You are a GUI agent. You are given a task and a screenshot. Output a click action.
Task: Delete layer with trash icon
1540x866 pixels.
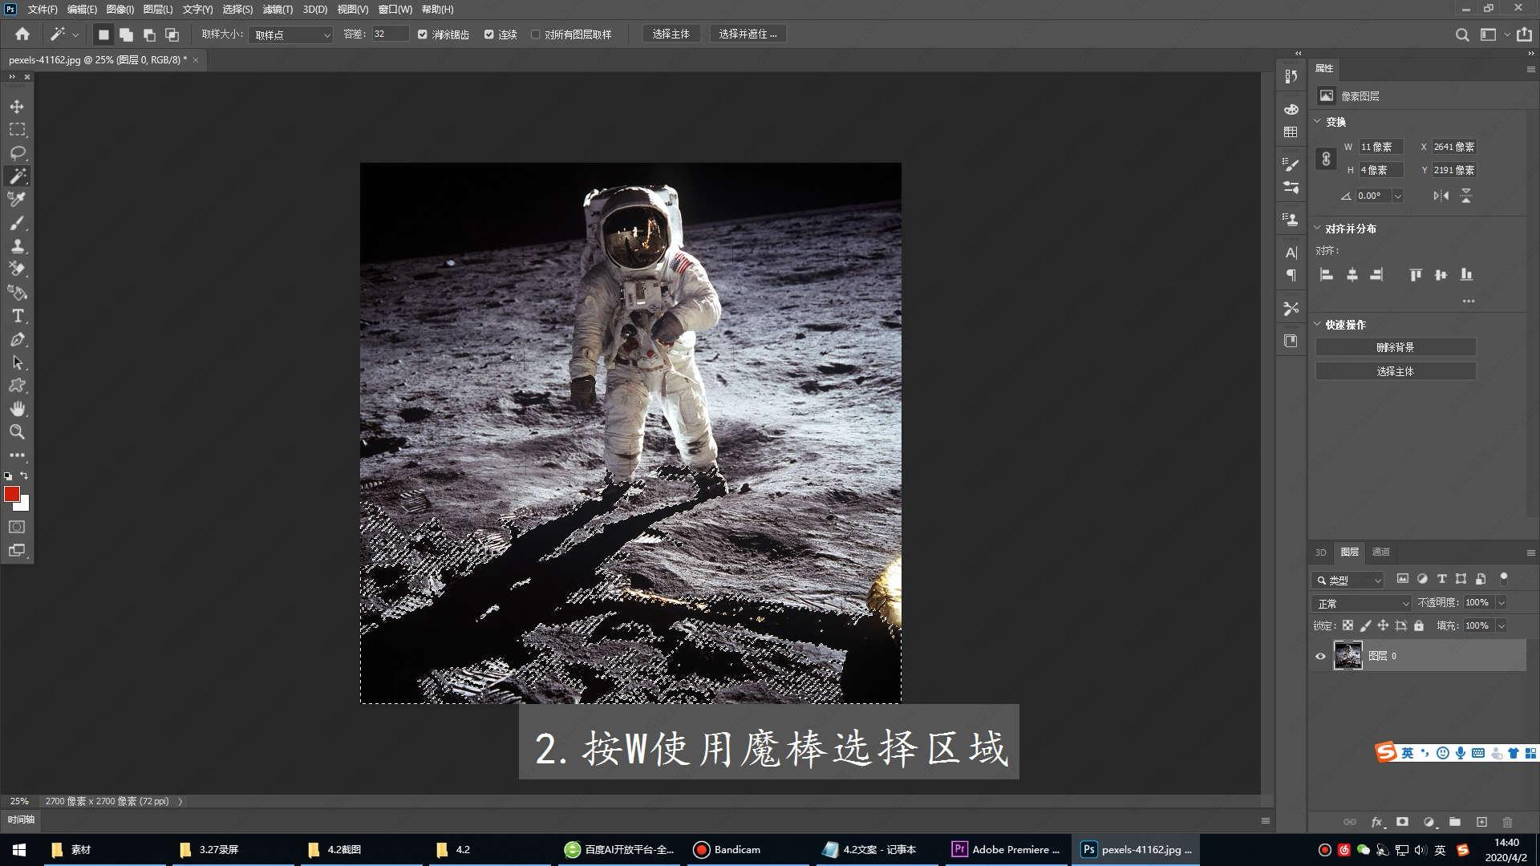tap(1507, 822)
